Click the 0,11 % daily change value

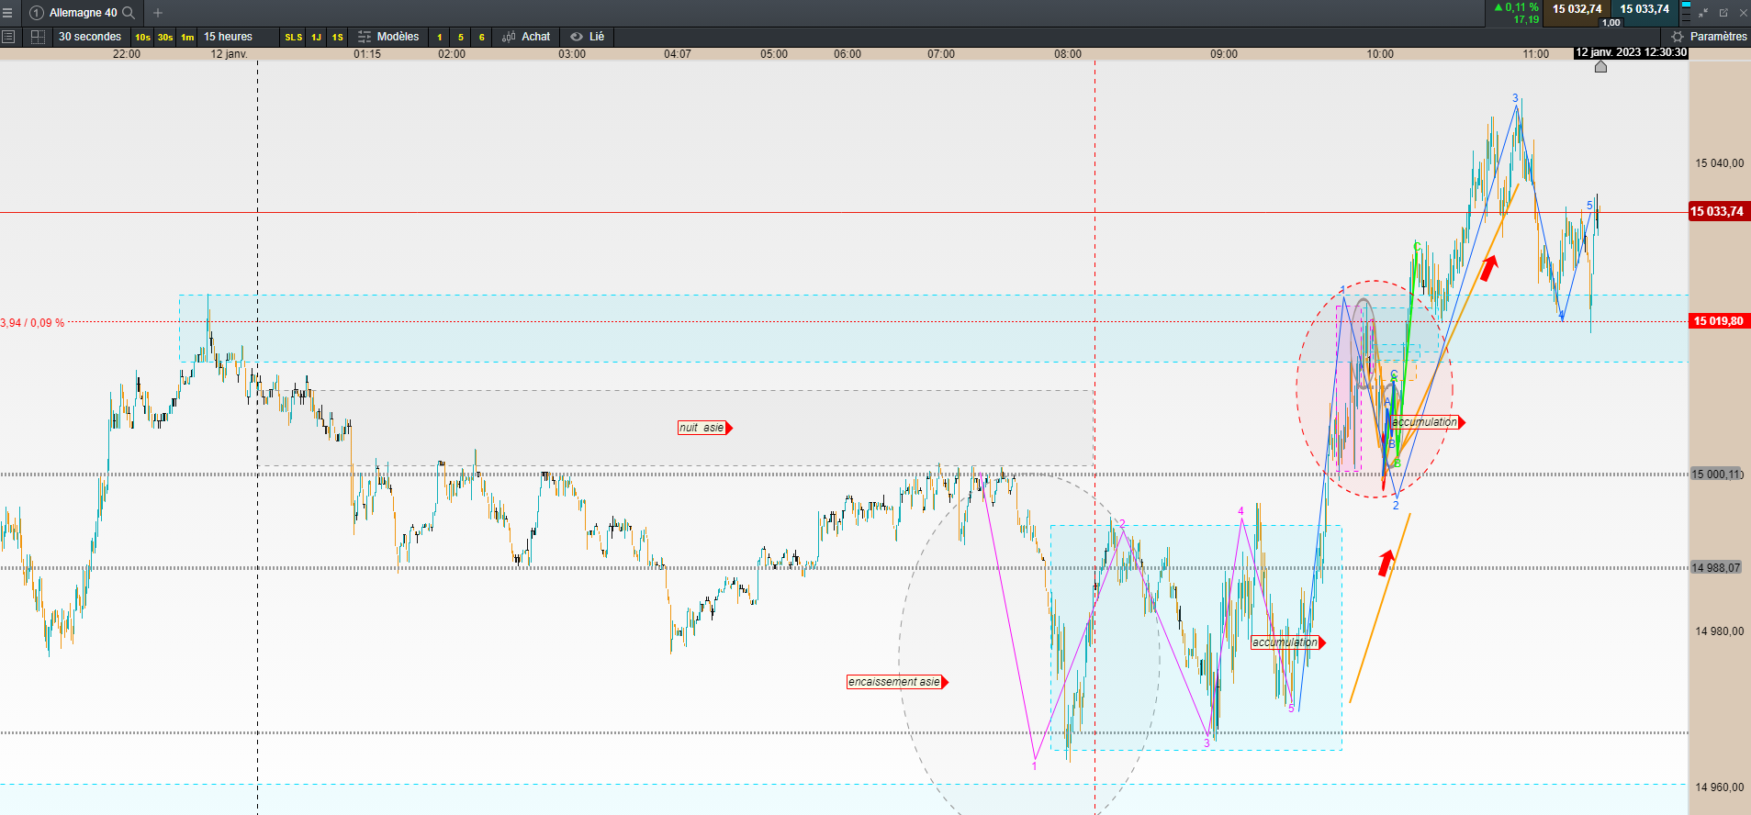click(1521, 7)
